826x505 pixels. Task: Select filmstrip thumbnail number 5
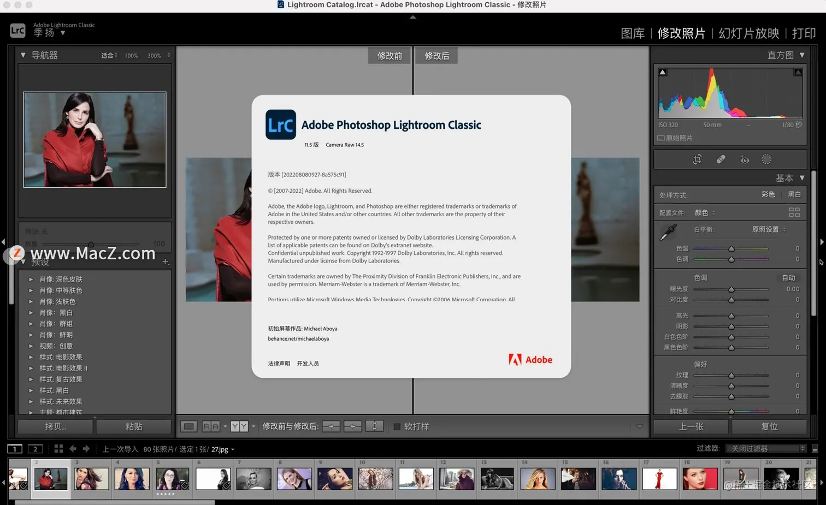pos(173,479)
